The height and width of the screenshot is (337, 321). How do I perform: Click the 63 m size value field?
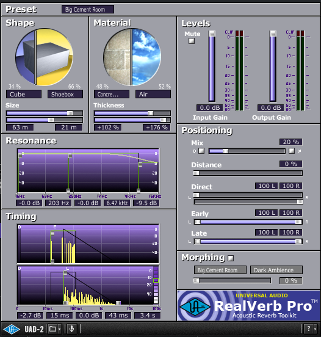[x=20, y=127]
